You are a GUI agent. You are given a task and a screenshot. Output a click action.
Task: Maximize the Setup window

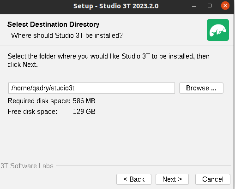[x=210, y=6]
